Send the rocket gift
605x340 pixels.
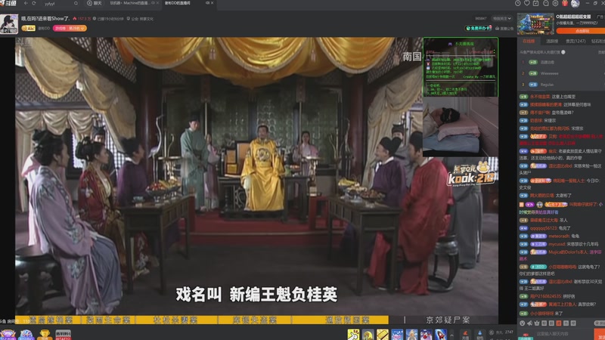[441, 334]
